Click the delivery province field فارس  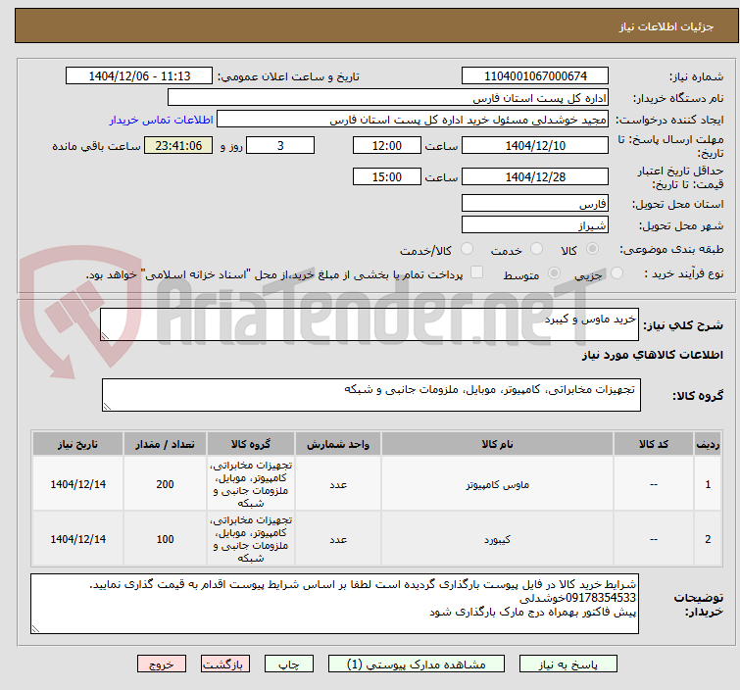pyautogui.click(x=535, y=204)
